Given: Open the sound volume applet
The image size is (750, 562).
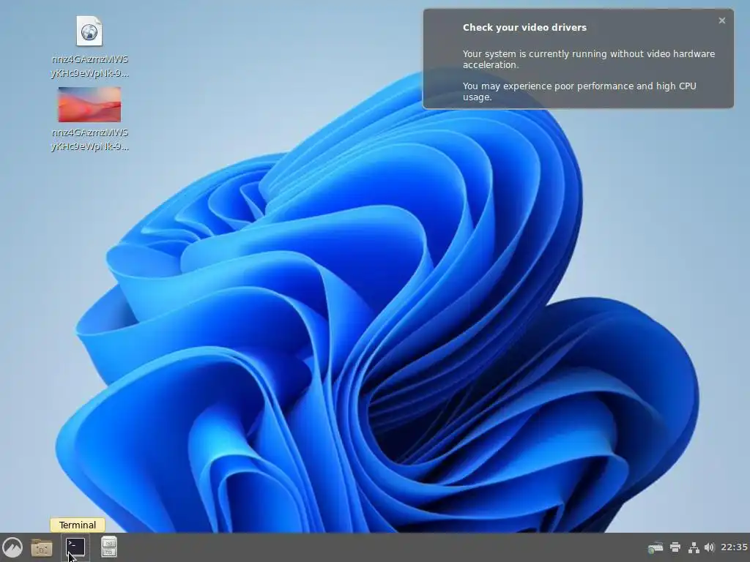Looking at the screenshot, I should [709, 547].
